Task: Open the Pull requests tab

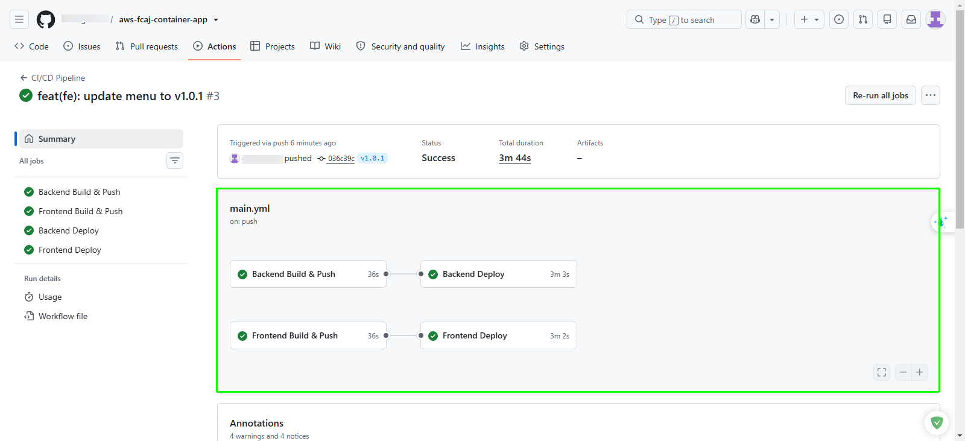Action: [147, 46]
